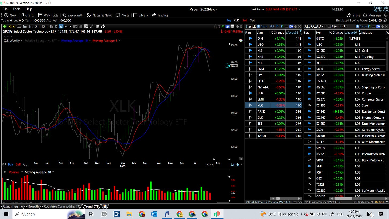The height and width of the screenshot is (219, 389).
Task: Select the 15m timeframe button
Action: [x=44, y=26]
